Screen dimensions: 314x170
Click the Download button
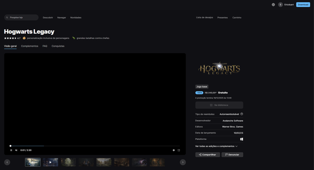(303, 4)
